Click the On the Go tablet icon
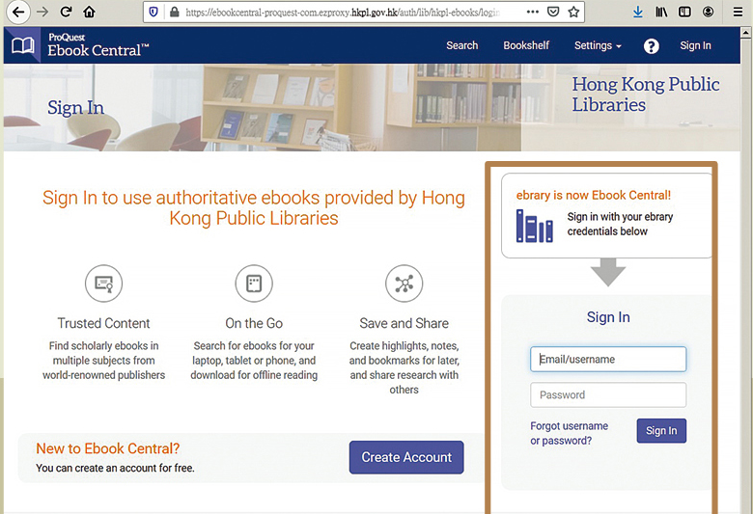 254,284
